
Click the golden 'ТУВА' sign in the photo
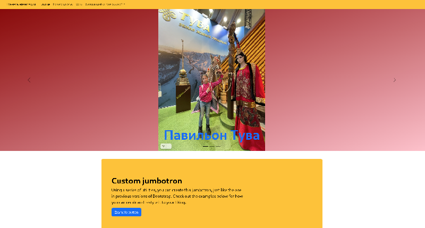pyautogui.click(x=195, y=21)
